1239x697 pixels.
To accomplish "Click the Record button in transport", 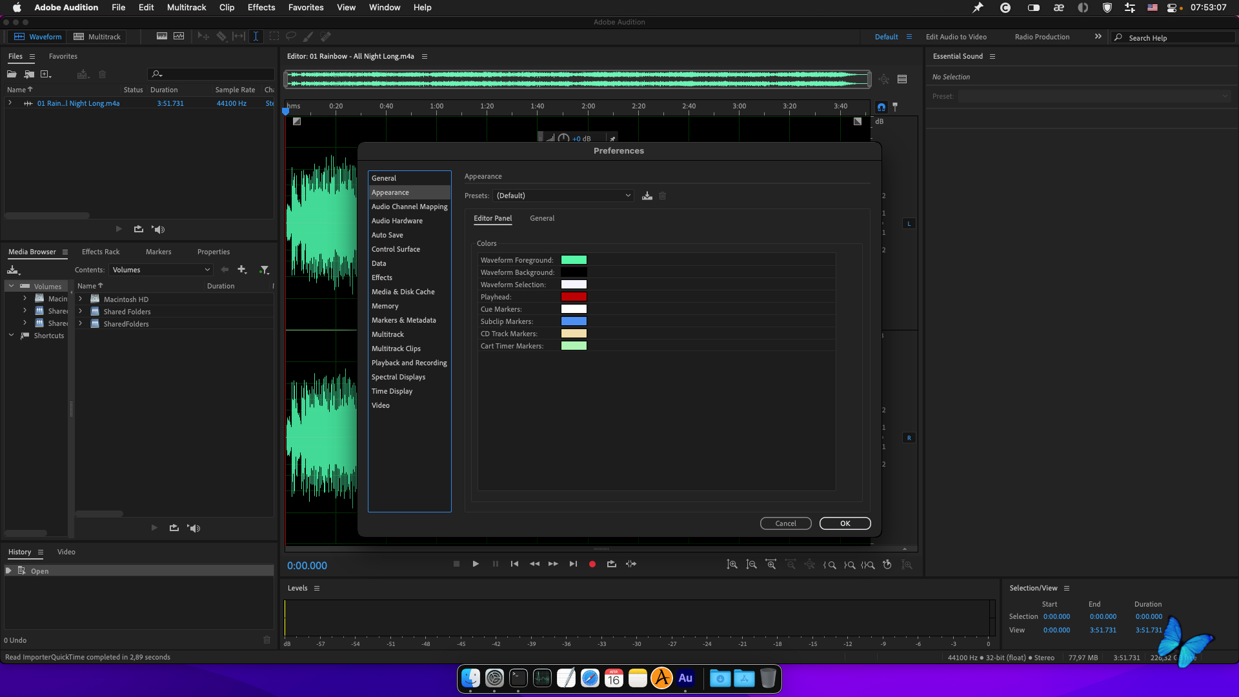I will tap(592, 564).
